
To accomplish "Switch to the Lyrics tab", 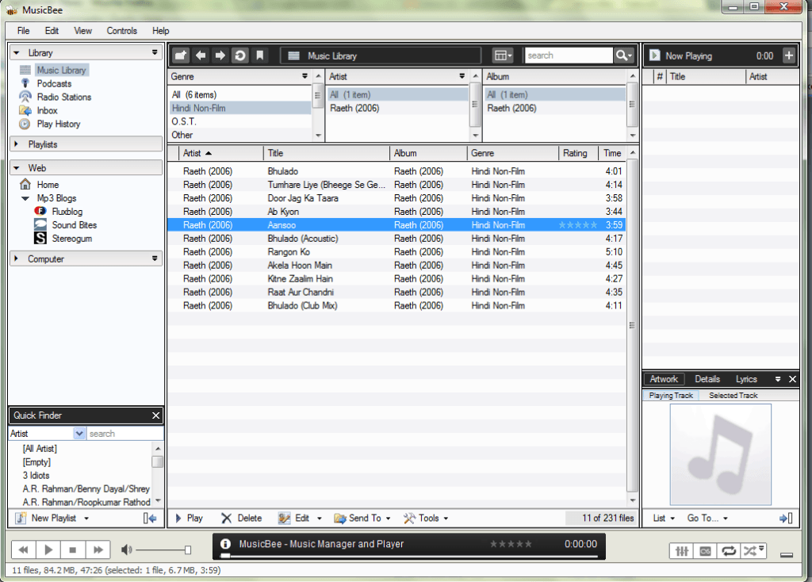I will (x=746, y=379).
